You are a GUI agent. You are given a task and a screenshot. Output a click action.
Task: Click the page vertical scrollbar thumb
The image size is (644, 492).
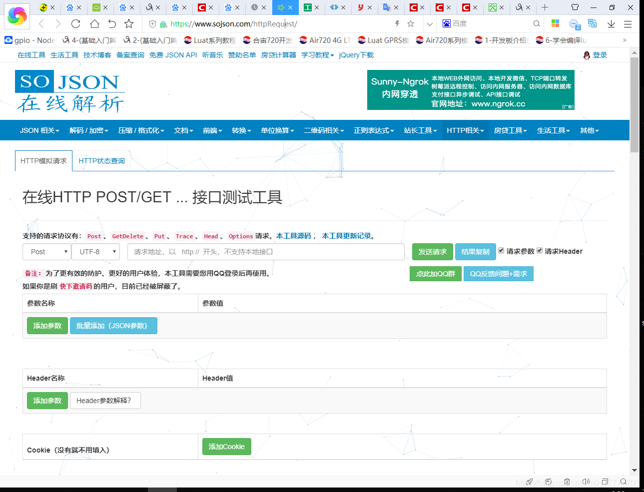coord(635,104)
